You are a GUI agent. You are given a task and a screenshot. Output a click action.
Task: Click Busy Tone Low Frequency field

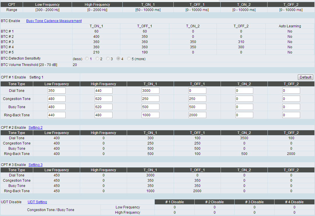click(x=57, y=107)
